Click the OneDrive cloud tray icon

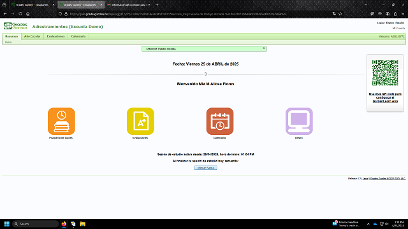pyautogui.click(x=375, y=224)
